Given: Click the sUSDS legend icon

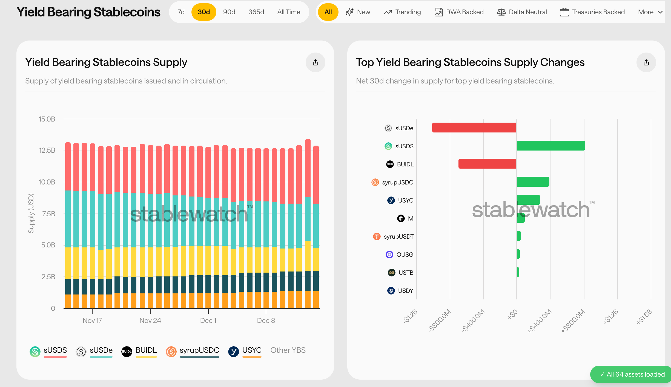Looking at the screenshot, I should point(35,351).
